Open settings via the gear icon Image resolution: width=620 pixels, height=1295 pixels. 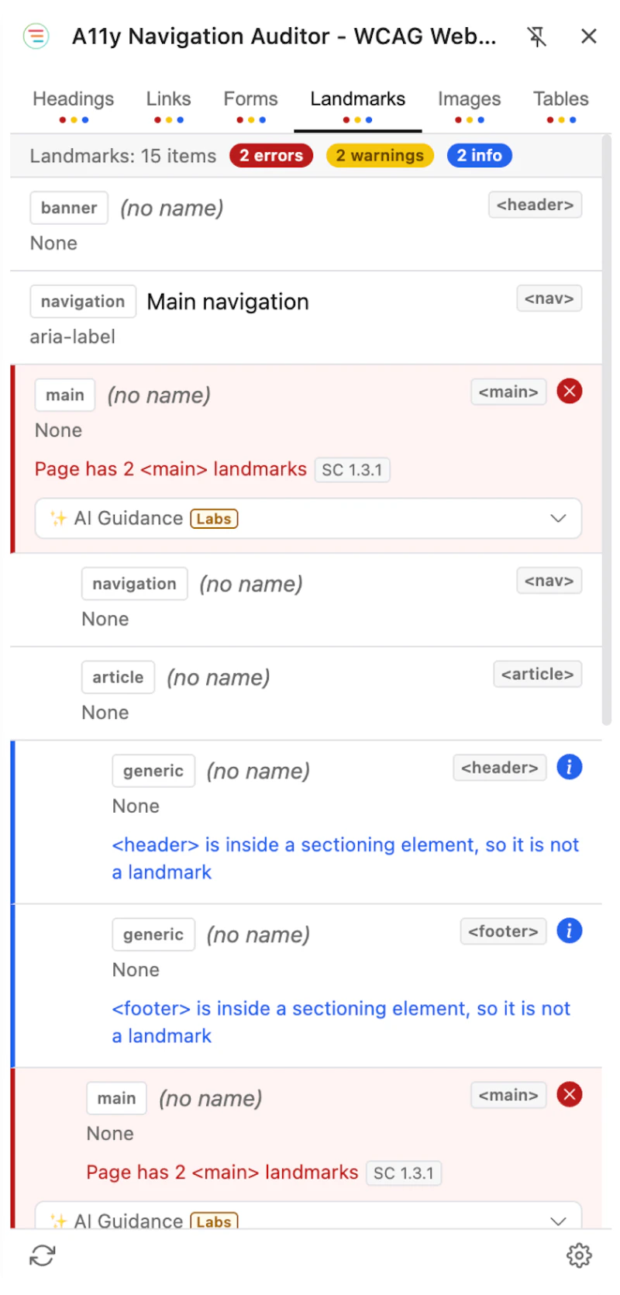point(579,1255)
